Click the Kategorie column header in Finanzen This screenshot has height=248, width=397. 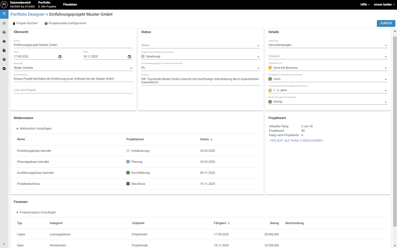[56, 223]
